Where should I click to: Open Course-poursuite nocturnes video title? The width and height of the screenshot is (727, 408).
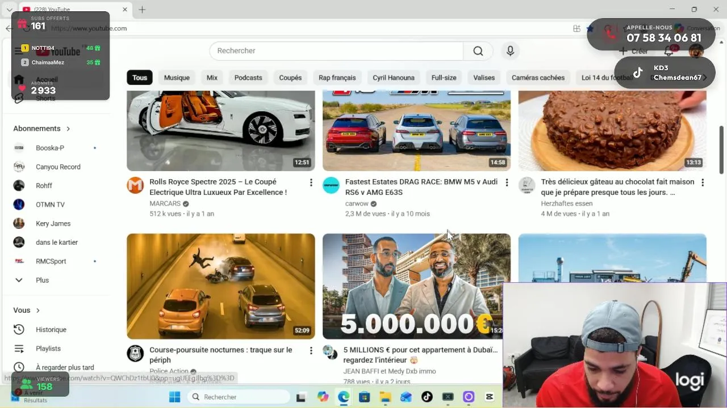[220, 355]
